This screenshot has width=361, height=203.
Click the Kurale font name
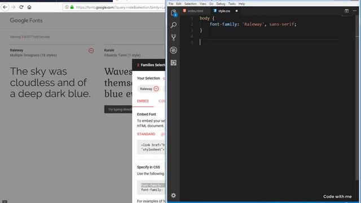click(x=109, y=50)
